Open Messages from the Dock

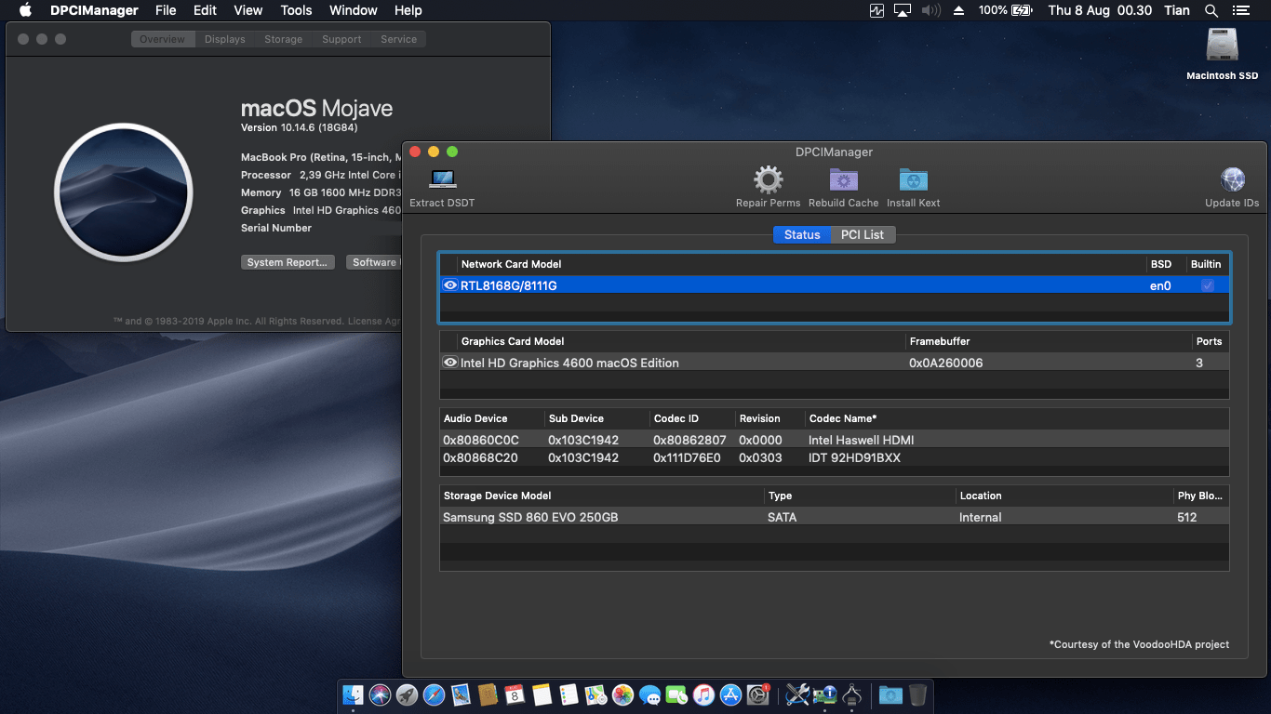pos(649,694)
